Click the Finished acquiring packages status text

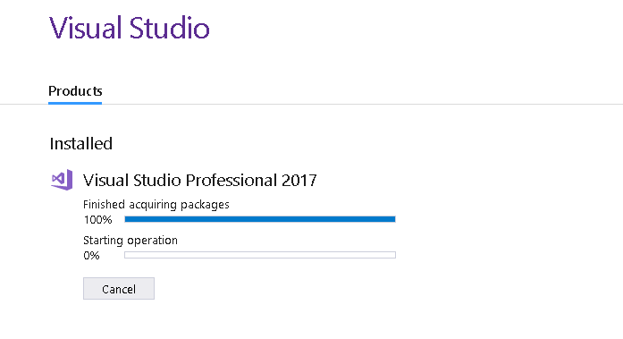(156, 204)
